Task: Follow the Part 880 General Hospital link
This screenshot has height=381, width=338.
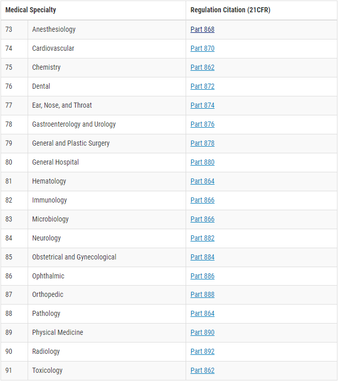Action: click(x=202, y=162)
